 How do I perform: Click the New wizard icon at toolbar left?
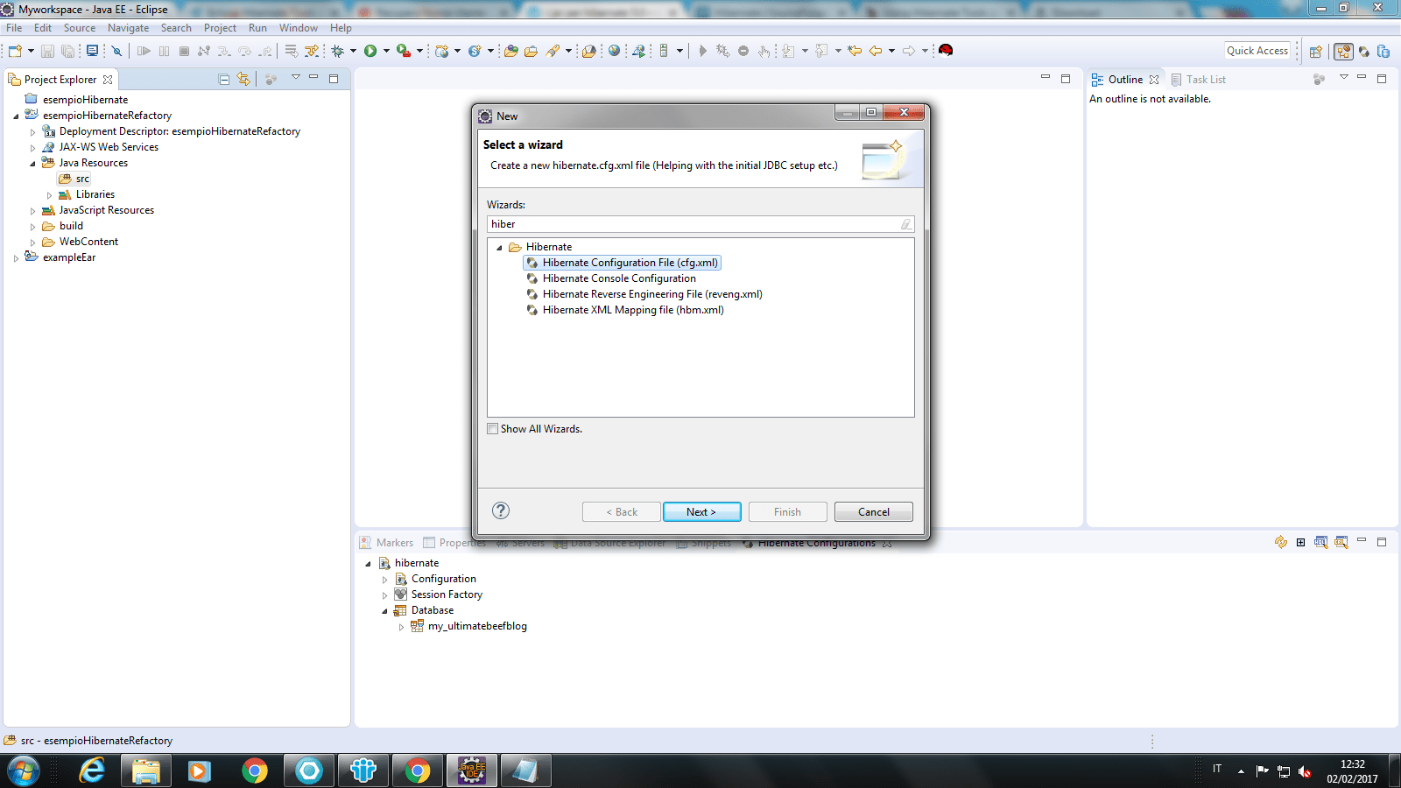point(14,50)
